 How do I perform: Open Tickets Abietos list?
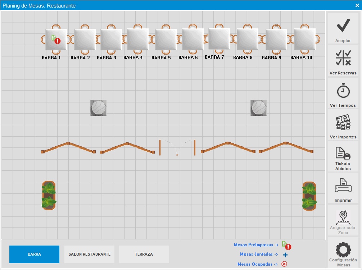pos(343,154)
